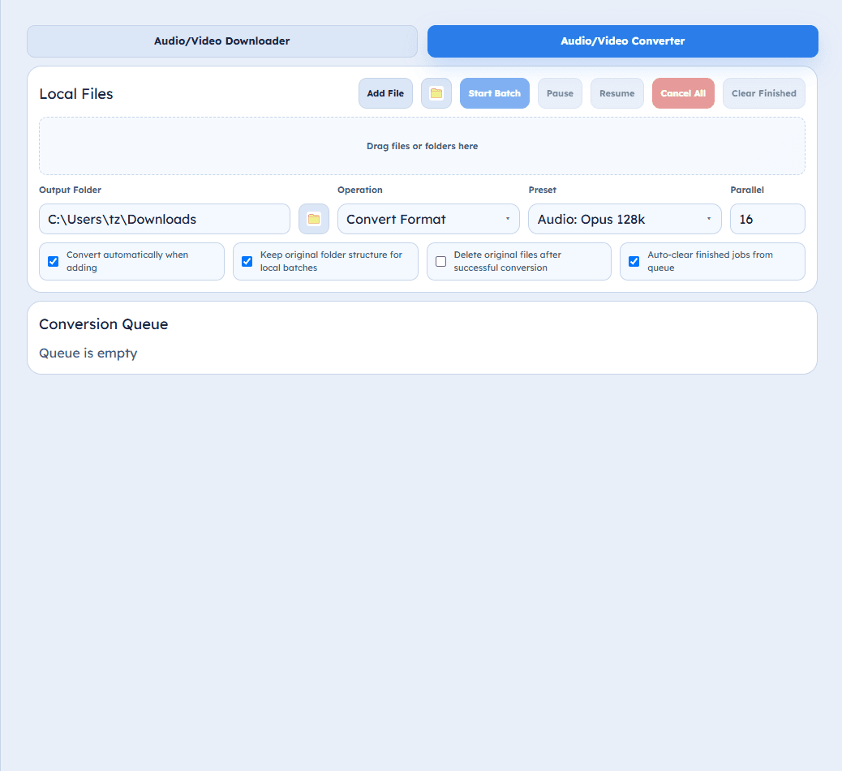Click the 'Output Folder' label
The width and height of the screenshot is (842, 771).
70,190
